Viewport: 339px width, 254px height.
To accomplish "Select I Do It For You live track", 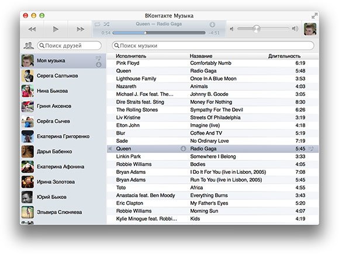I will 213,172.
